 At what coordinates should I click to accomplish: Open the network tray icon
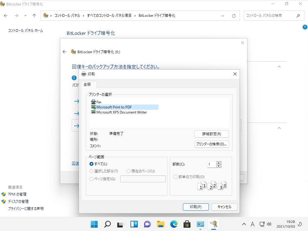click(262, 224)
